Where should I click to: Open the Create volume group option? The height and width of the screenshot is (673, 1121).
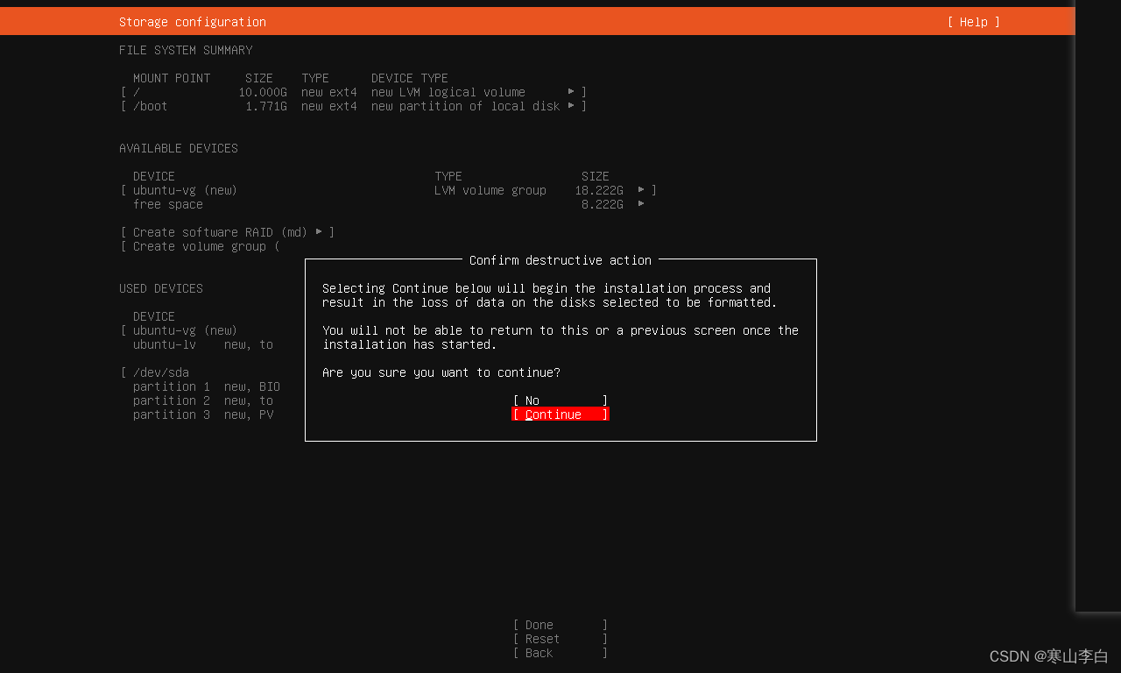click(x=200, y=246)
